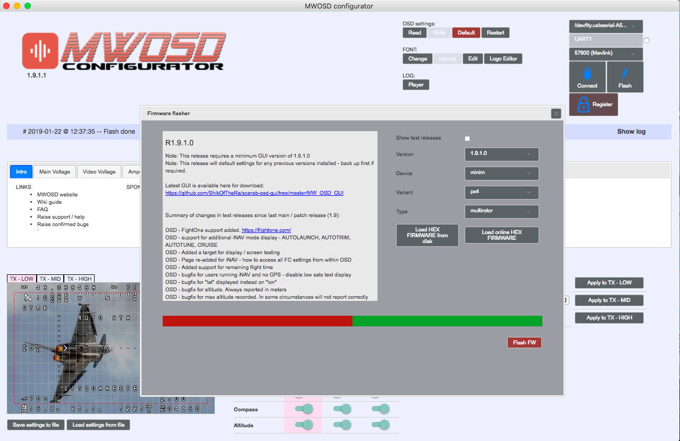Click the red-green flash progress bar
Viewport: 680px width, 441px height.
click(352, 321)
